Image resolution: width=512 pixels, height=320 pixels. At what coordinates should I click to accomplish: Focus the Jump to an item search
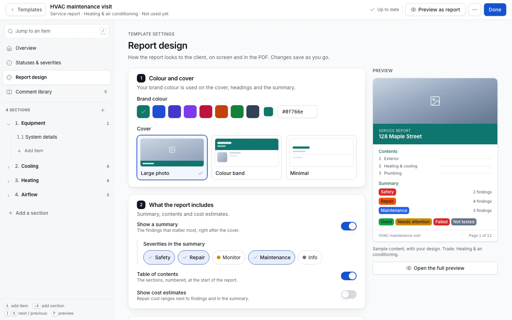point(57,31)
